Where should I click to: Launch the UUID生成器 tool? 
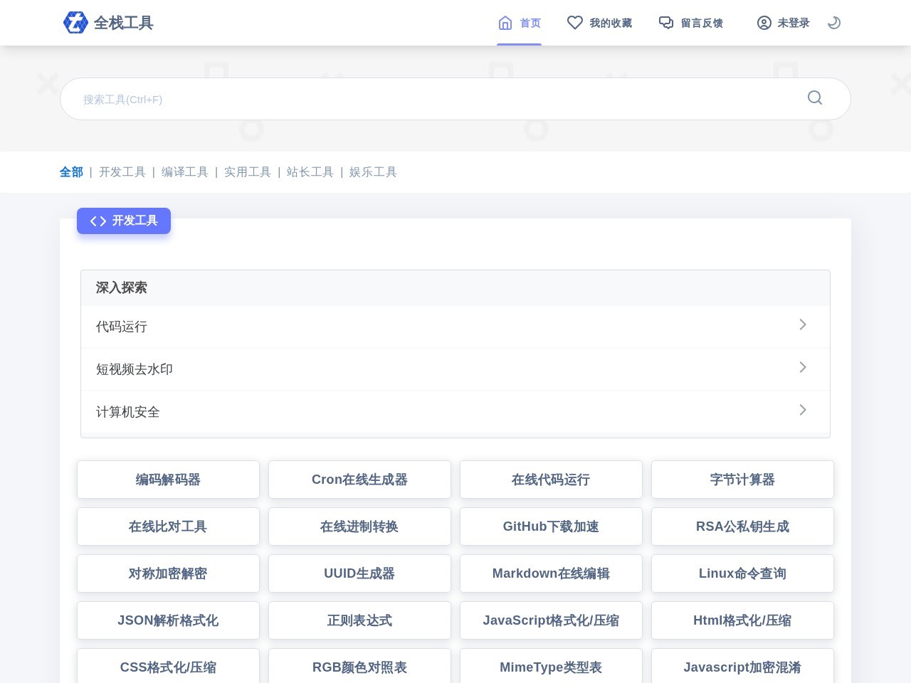click(359, 573)
